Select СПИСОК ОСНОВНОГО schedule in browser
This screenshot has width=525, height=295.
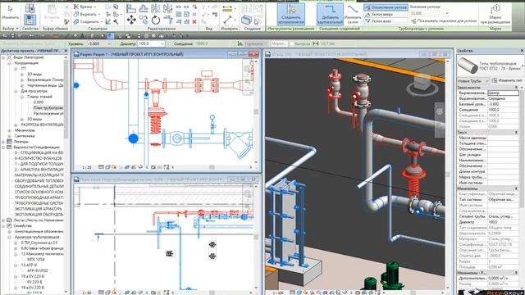pyautogui.click(x=39, y=192)
